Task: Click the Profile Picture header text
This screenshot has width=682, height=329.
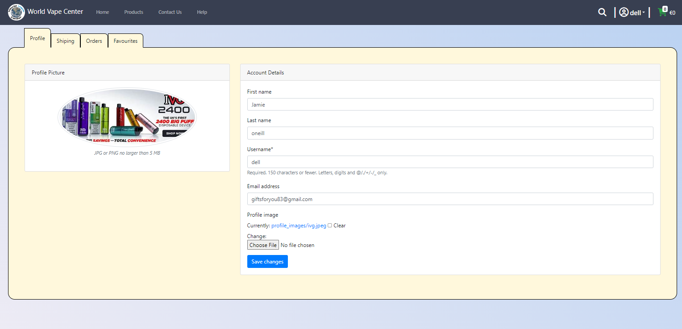Action: click(x=48, y=73)
